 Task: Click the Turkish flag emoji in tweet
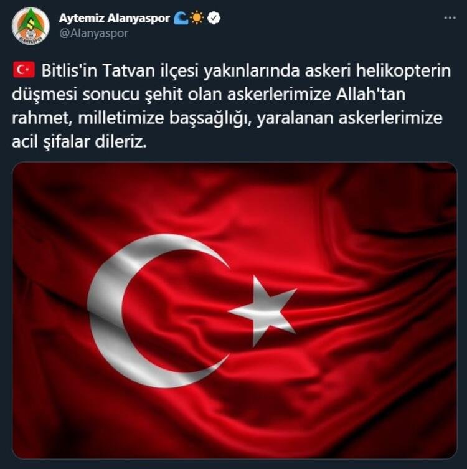click(24, 70)
